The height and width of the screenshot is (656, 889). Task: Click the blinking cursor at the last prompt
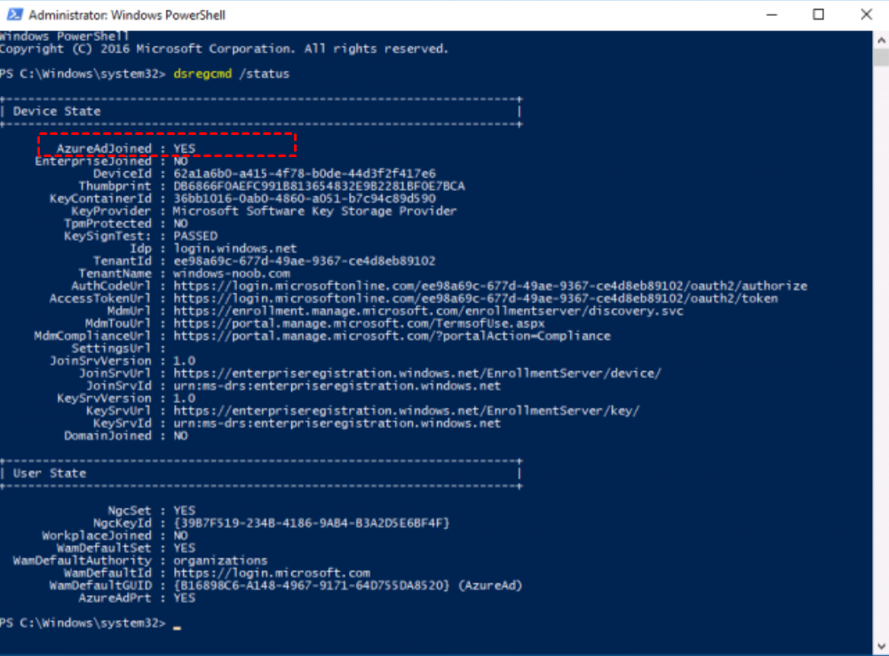pyautogui.click(x=178, y=625)
